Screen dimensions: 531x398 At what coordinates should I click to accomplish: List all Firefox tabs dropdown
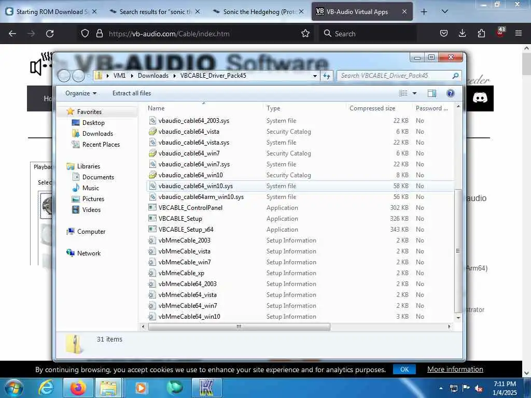click(444, 11)
